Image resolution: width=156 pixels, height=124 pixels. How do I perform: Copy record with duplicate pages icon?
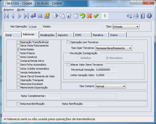(x=62, y=16)
